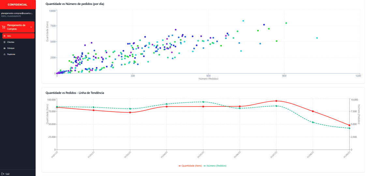Viewport: 368px width, 176px height.
Task: Click red line point at 01/09/25
Action: [349, 125]
